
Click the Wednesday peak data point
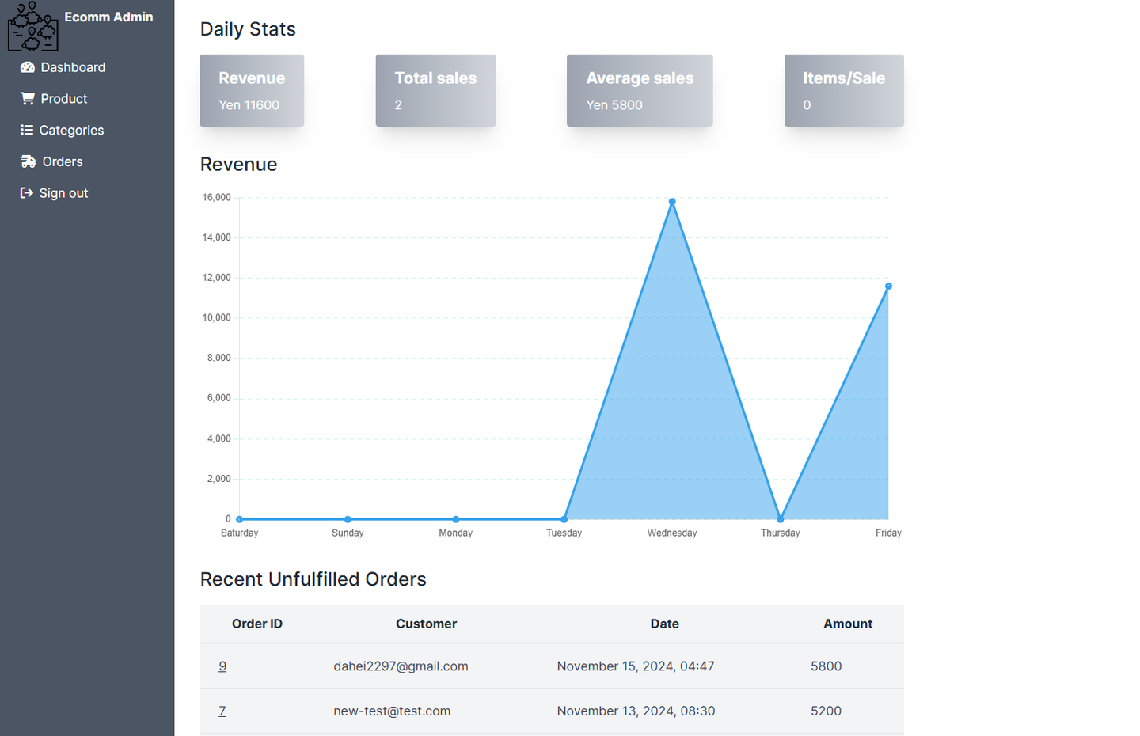tap(672, 202)
